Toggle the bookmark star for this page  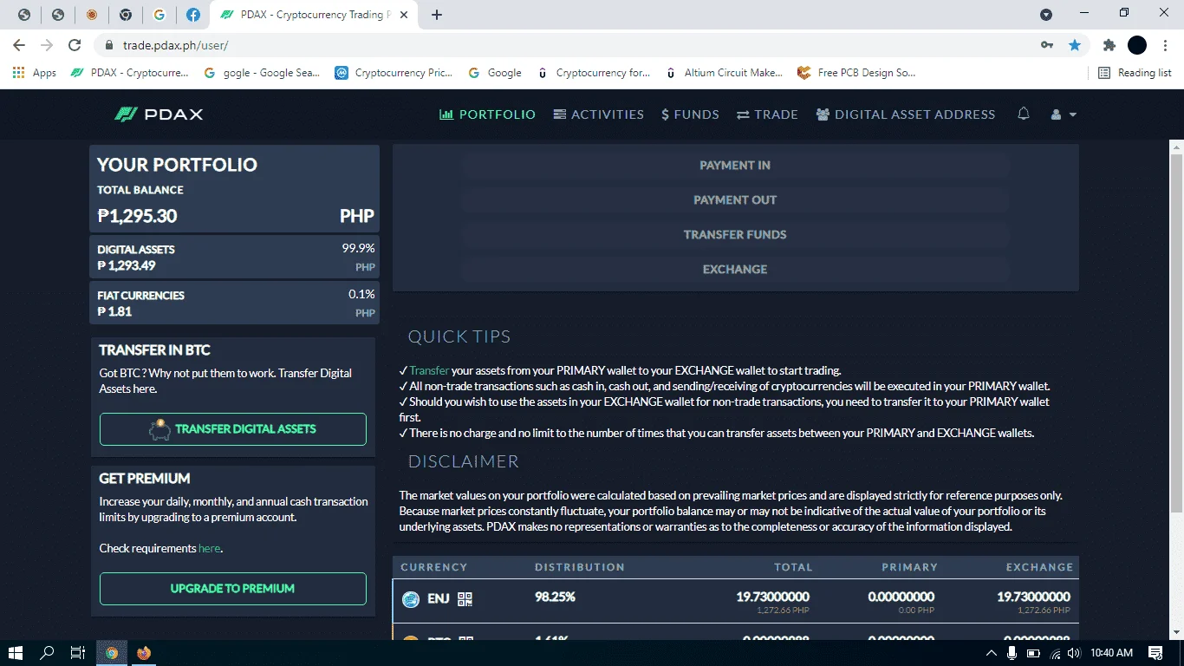[x=1075, y=45]
